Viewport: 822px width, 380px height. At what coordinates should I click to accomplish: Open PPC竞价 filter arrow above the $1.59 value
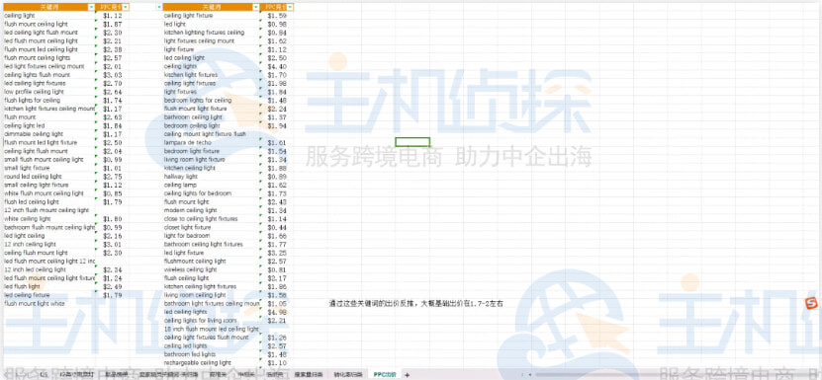(x=290, y=7)
